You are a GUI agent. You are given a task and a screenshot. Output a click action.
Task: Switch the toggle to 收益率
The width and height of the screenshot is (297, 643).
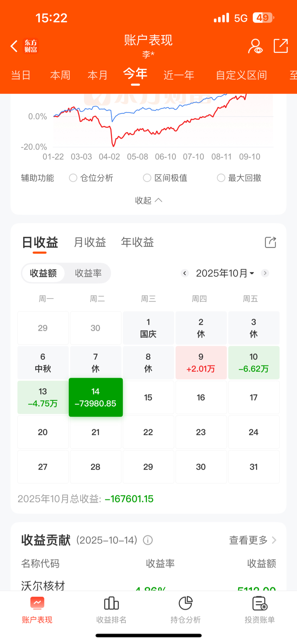[88, 273]
